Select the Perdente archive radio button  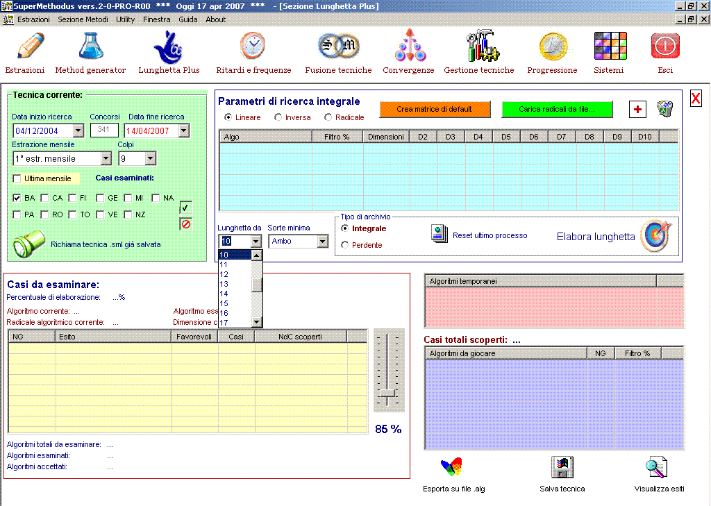pos(344,245)
